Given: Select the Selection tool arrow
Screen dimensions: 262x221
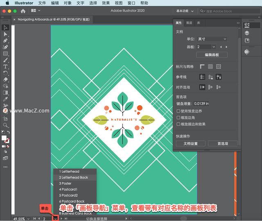Looking at the screenshot, I should pyautogui.click(x=5, y=27).
